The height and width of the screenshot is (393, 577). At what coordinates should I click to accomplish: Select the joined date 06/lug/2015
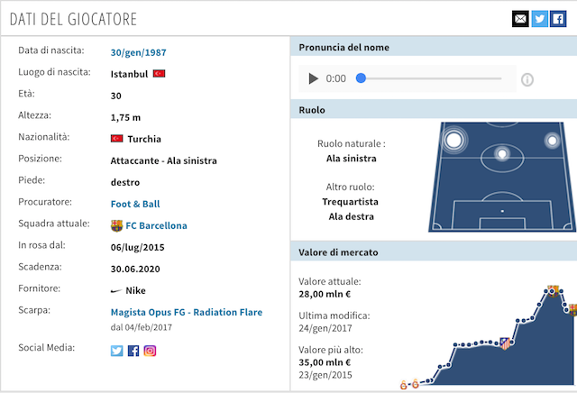point(138,247)
